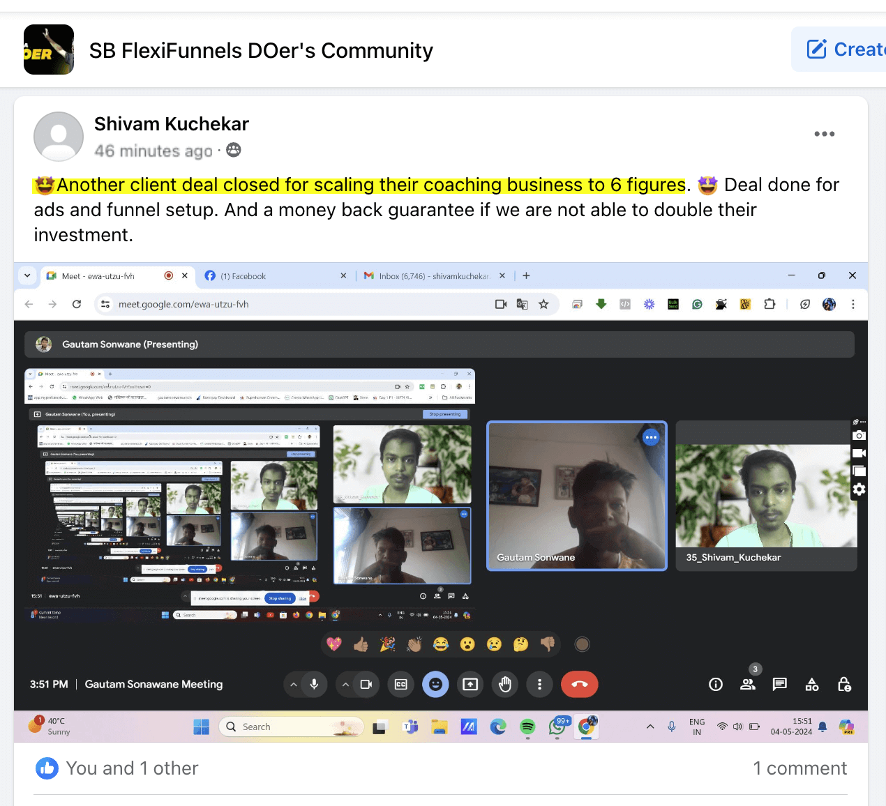
Task: Pick a reaction skin tone circle
Action: point(583,644)
